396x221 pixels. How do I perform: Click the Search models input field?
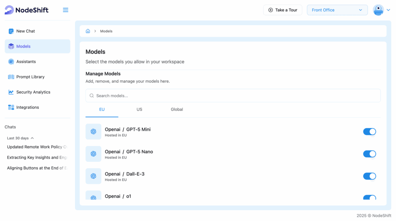(x=233, y=96)
